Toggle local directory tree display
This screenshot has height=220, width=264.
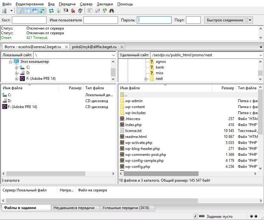click(x=27, y=11)
